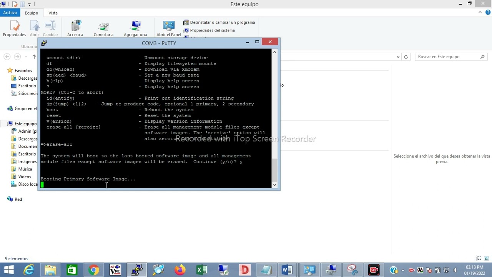
Task: Open Google Chrome from taskbar
Action: click(x=93, y=270)
